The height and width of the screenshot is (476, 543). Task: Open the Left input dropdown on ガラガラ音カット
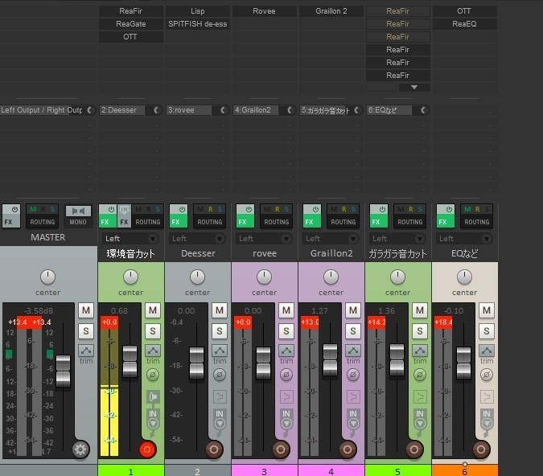pos(398,239)
